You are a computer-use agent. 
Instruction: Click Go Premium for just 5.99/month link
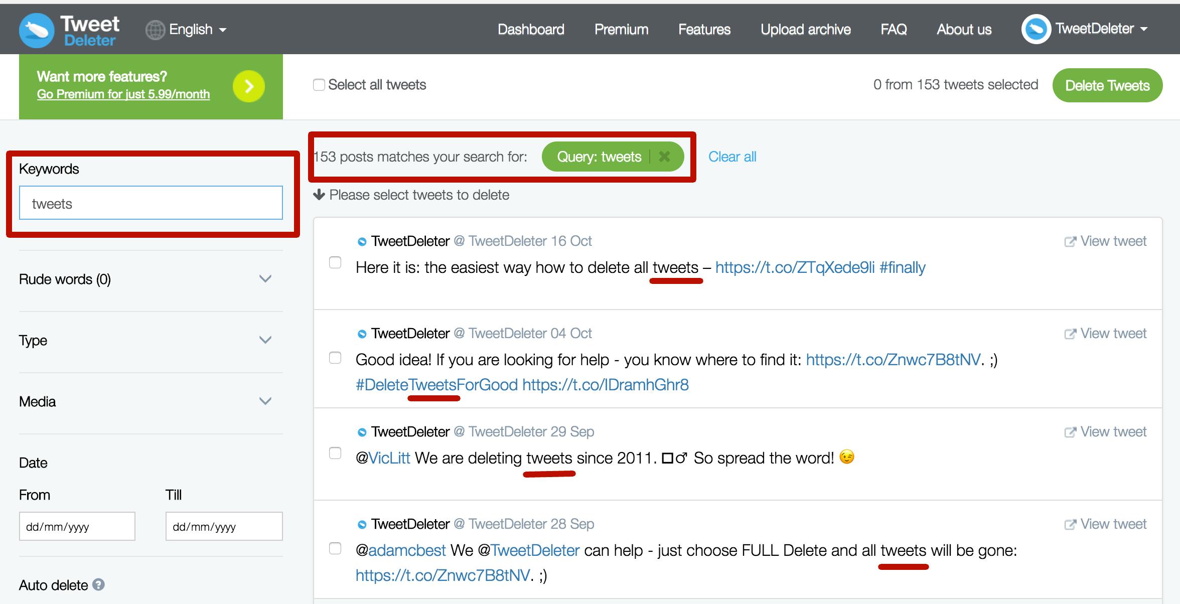(123, 94)
